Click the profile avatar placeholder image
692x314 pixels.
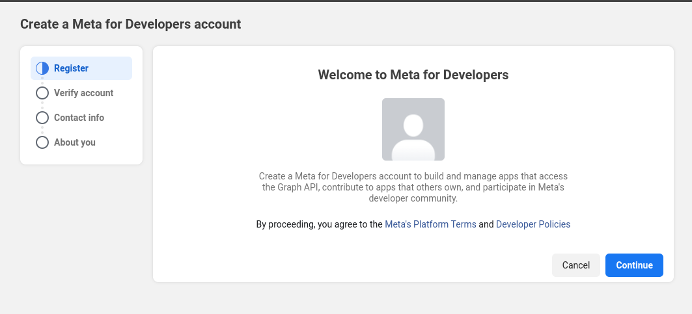pyautogui.click(x=413, y=129)
